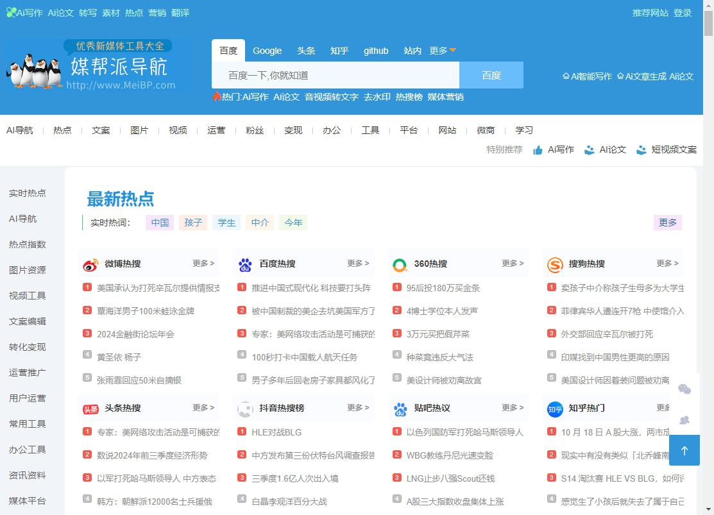Click the WeChat floating icon
This screenshot has width=714, height=515.
point(684,389)
